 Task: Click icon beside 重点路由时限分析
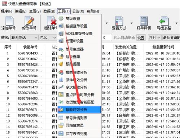pyautogui.click(x=61, y=95)
